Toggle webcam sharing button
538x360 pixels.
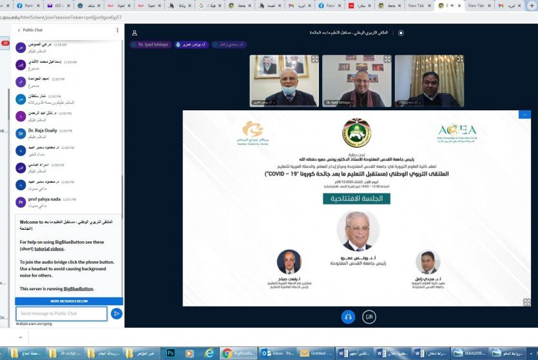pos(369,316)
